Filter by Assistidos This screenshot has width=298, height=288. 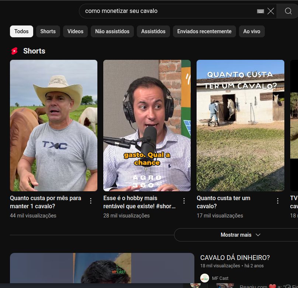153,31
